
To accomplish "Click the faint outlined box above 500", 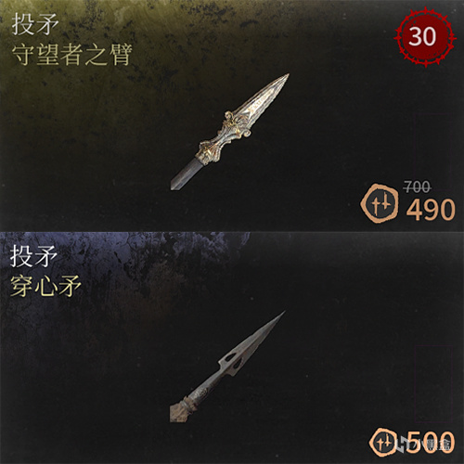I will (432, 384).
